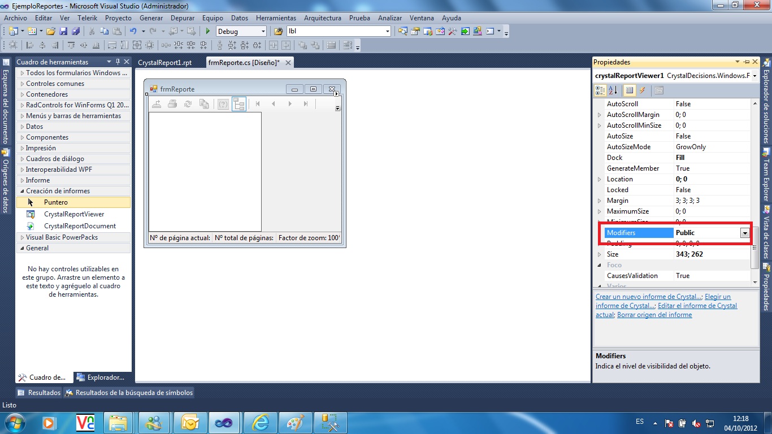Screen dimensions: 772x434
Task: Open the Resultados de la búsqueda de símbolos tab
Action: click(129, 393)
